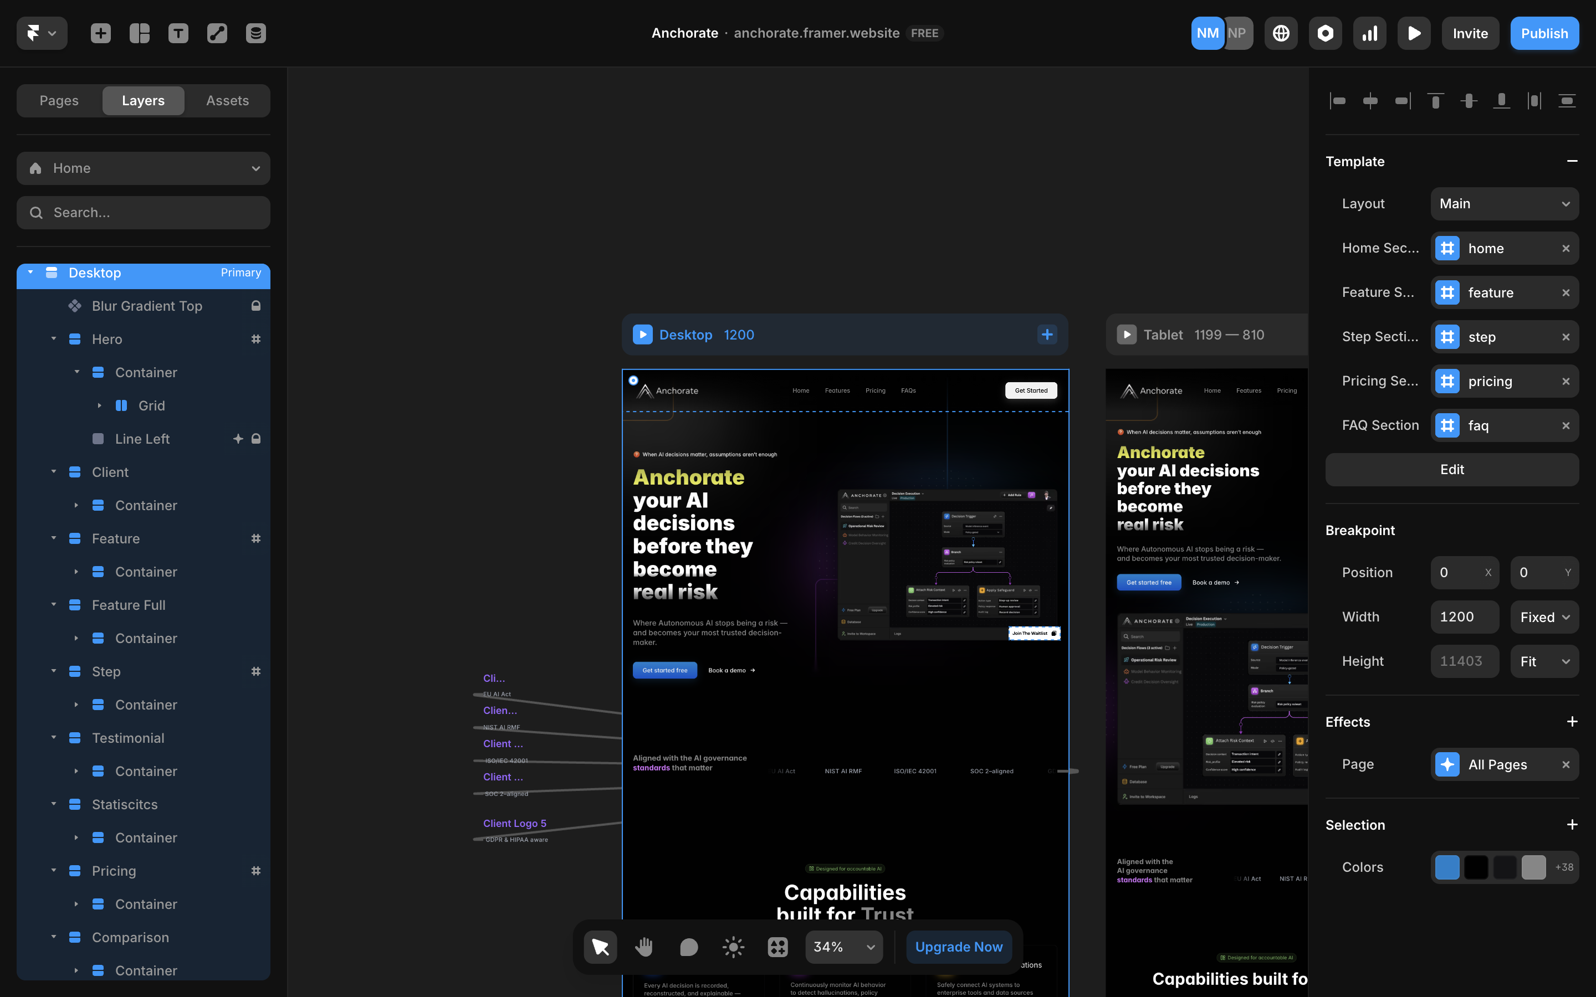Viewport: 1596px width, 997px height.
Task: Open the CMS database icon in top toolbar
Action: tap(255, 33)
